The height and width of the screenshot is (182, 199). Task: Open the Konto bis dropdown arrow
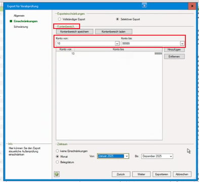(x=182, y=43)
